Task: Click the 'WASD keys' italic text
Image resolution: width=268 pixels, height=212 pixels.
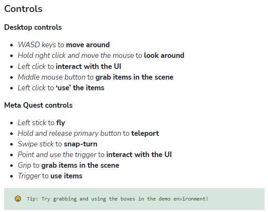Action: click(x=37, y=45)
